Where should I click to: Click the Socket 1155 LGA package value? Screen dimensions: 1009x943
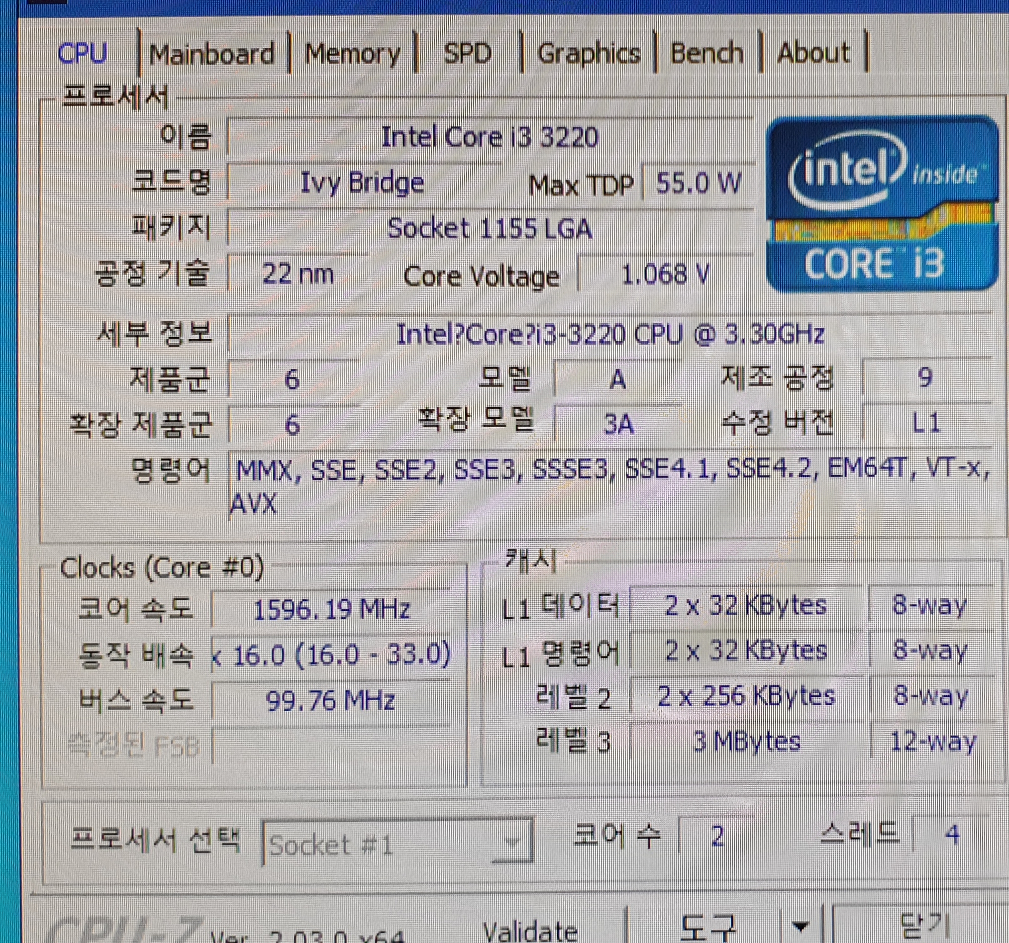click(489, 229)
